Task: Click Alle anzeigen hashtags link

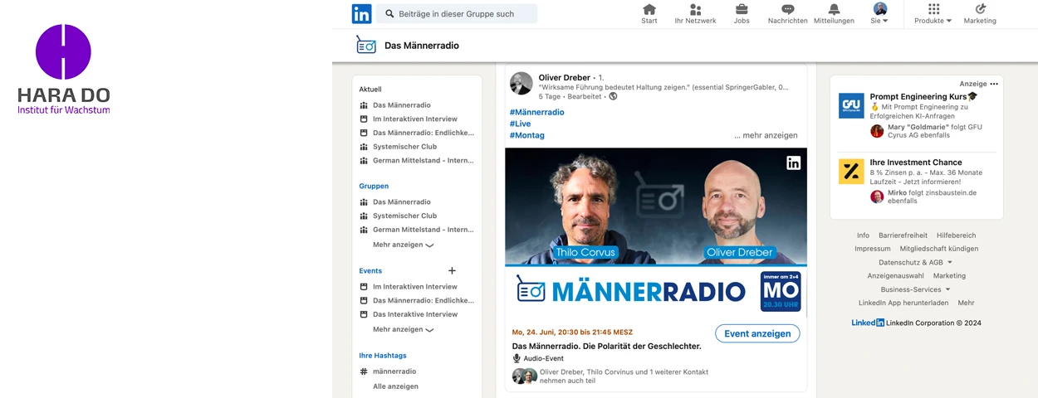Action: click(395, 386)
